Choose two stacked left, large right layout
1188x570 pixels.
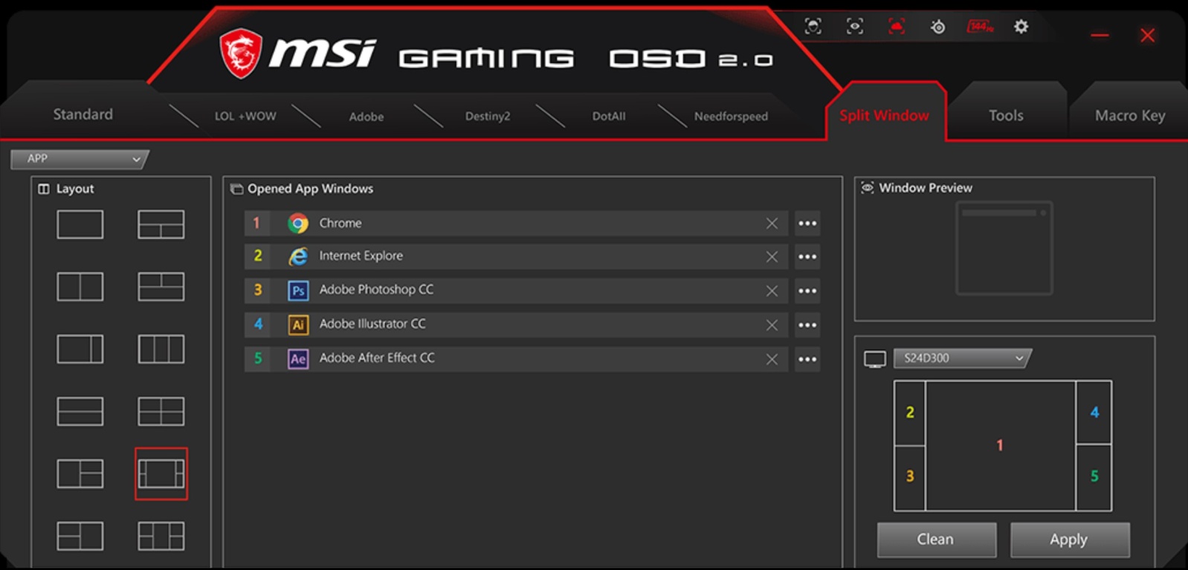[80, 536]
